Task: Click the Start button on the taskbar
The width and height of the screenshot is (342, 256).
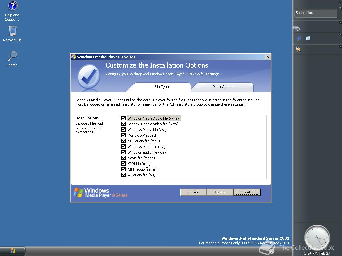Action: pyautogui.click(x=13, y=251)
